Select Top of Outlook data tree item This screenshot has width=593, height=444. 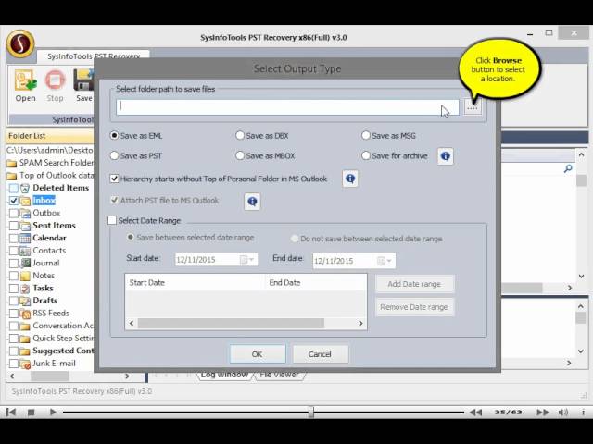coord(57,175)
